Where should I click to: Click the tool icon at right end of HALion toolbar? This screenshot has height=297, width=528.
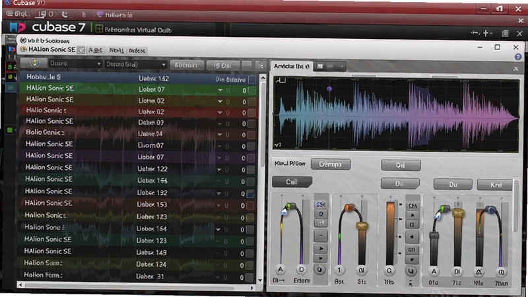click(260, 65)
